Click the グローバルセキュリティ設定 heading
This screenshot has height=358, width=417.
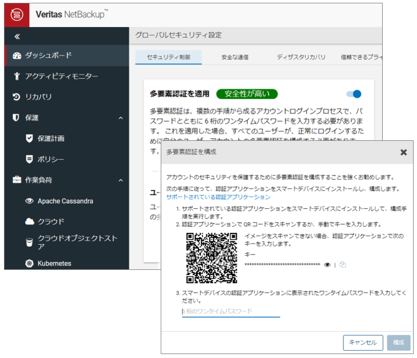[x=178, y=35]
